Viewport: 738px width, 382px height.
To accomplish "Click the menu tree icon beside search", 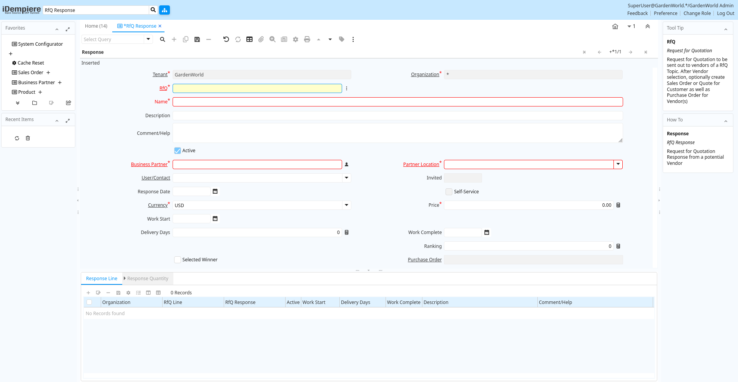I will click(165, 10).
